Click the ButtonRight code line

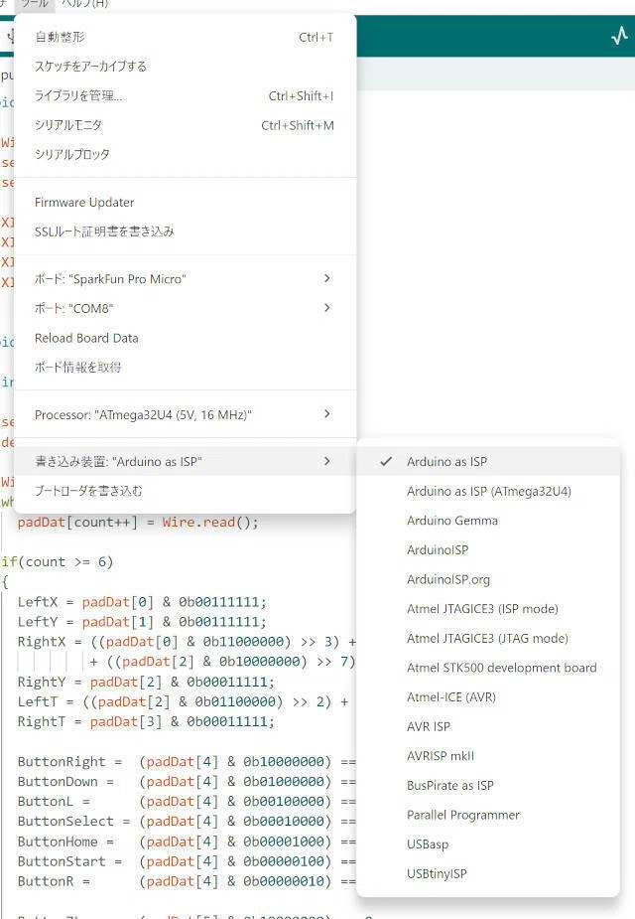click(187, 761)
